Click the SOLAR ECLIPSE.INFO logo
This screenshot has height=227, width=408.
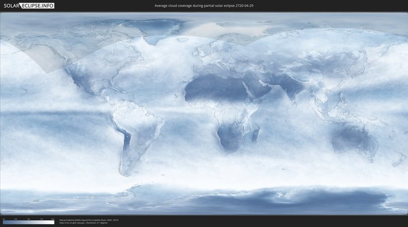tap(28, 5)
